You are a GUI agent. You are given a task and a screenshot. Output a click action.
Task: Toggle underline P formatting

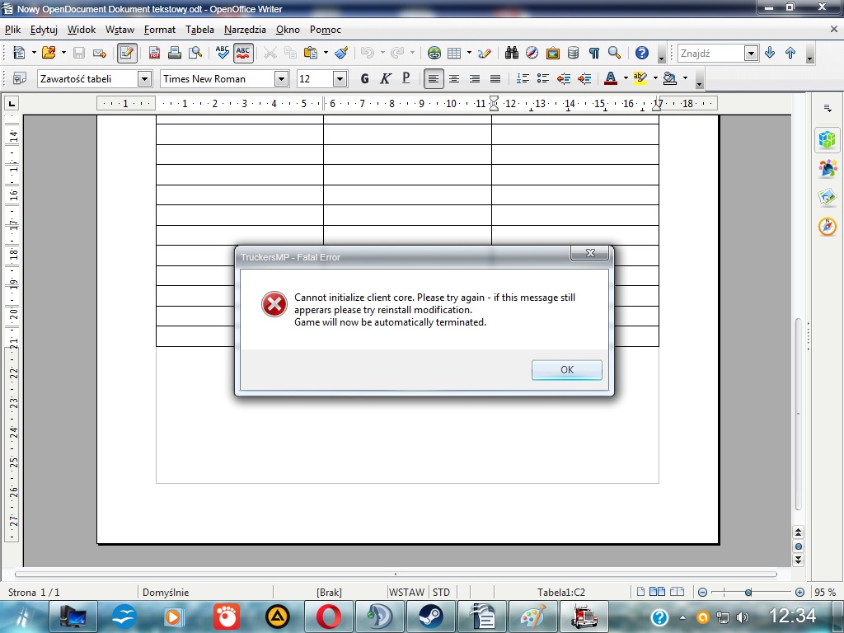(x=406, y=78)
